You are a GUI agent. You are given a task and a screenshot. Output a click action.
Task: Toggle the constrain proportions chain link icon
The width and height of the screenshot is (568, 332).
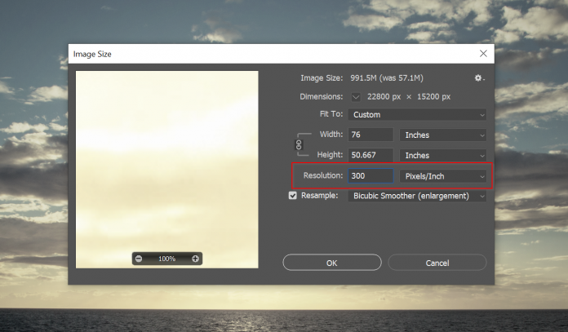tap(299, 145)
